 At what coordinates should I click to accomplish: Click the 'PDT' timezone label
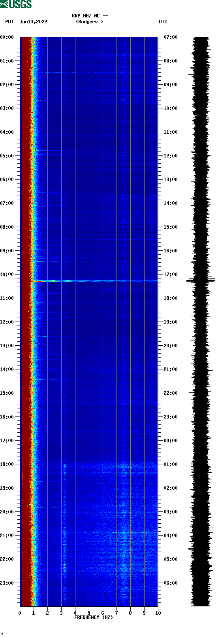[x=9, y=22]
